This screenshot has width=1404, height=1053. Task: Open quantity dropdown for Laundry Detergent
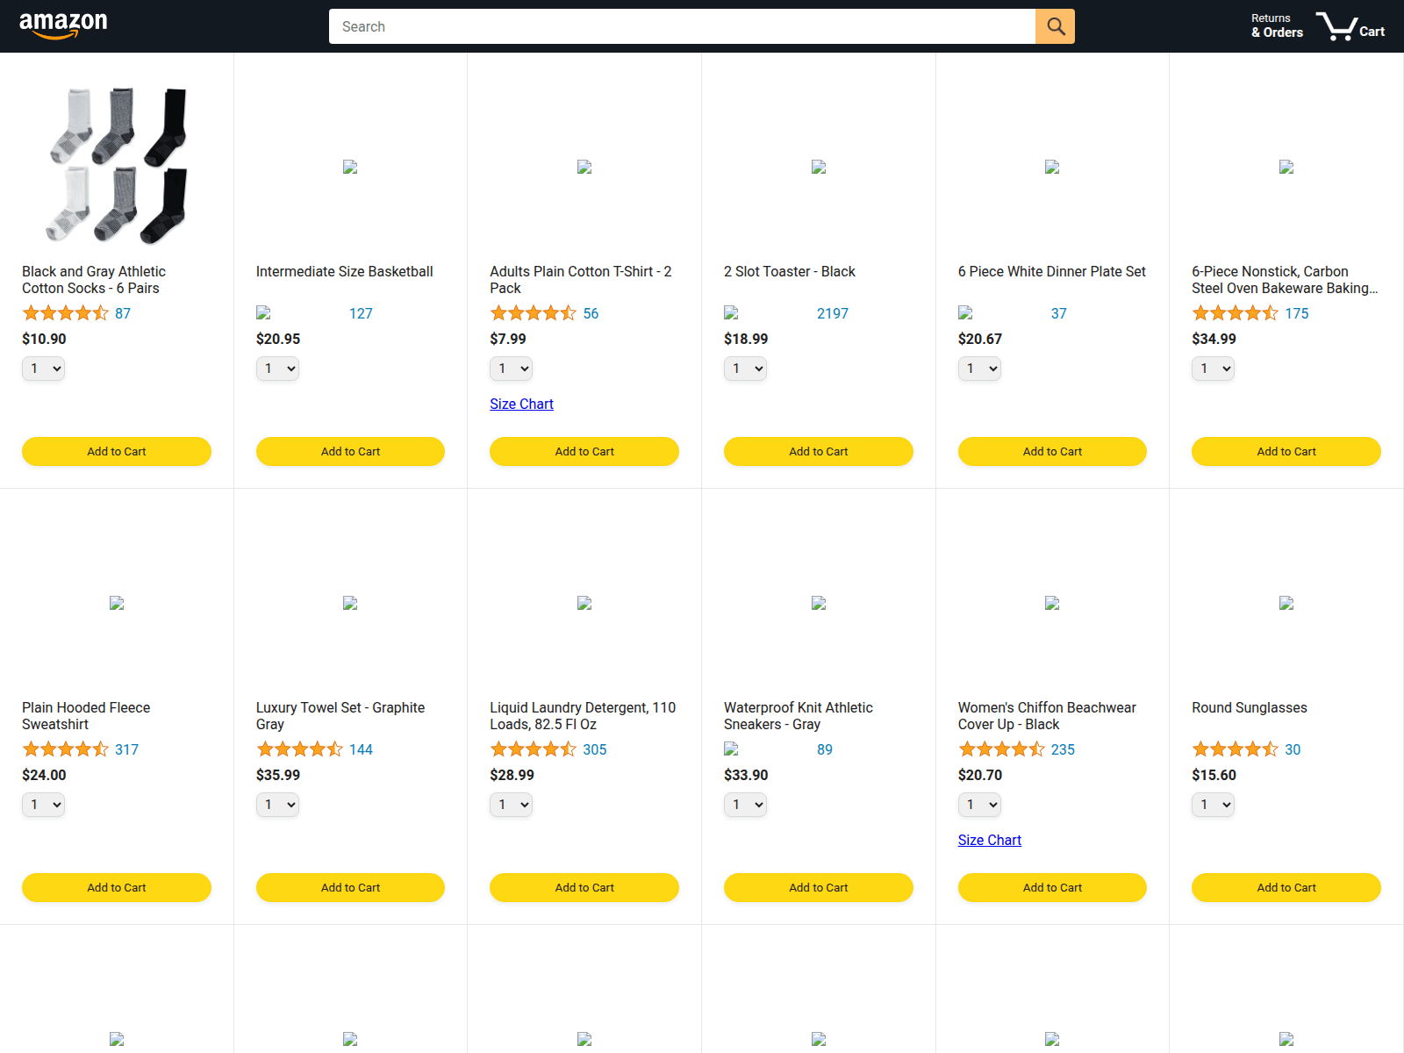(511, 805)
